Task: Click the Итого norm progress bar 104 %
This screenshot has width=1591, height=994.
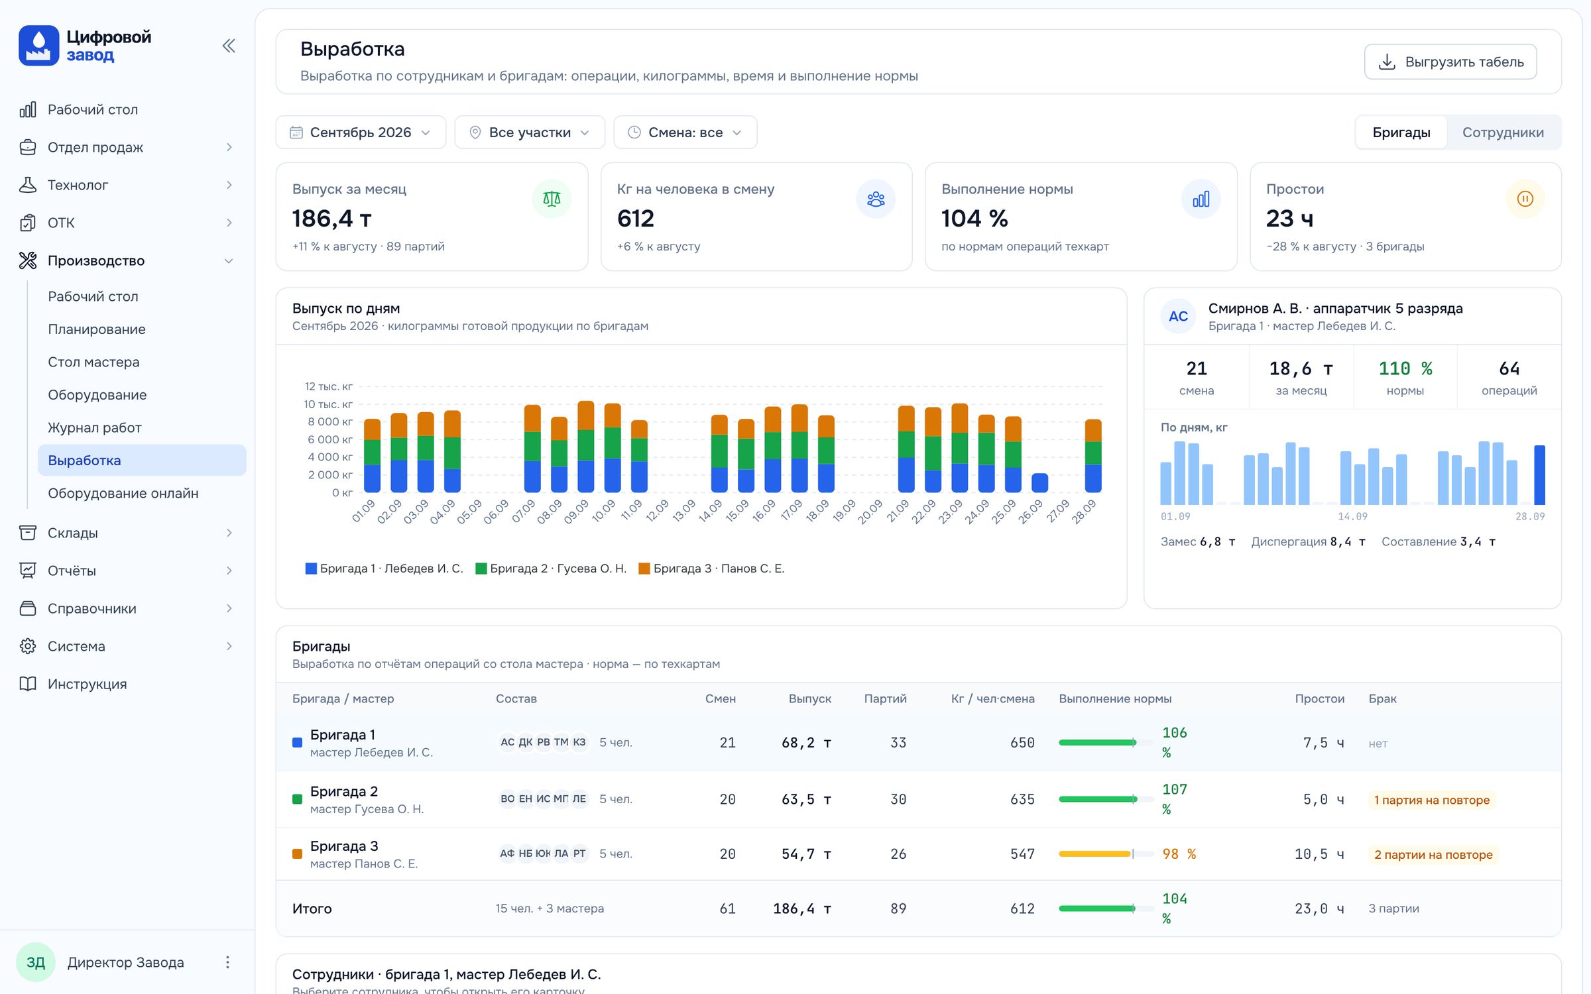Action: point(1106,909)
